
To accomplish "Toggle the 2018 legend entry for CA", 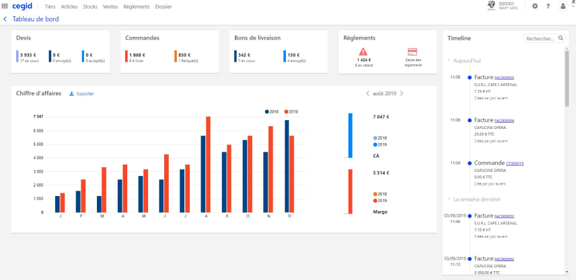I will pyautogui.click(x=380, y=138).
